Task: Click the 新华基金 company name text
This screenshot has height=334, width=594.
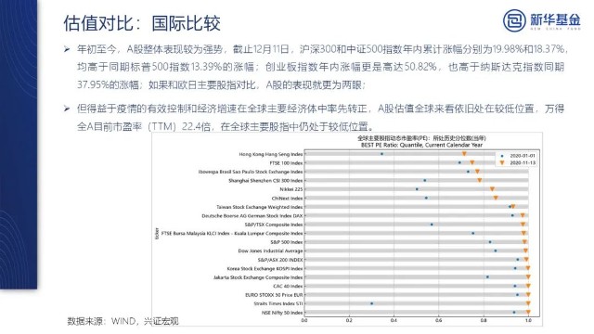Action: tap(555, 19)
